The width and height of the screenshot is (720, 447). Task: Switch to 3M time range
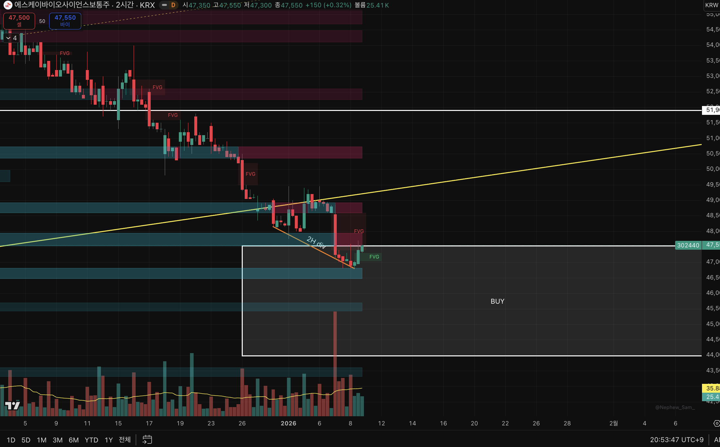click(58, 440)
